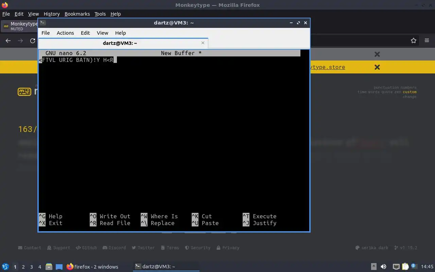This screenshot has height=272, width=435.
Task: Open the Twitter footer link
Action: pos(143,248)
